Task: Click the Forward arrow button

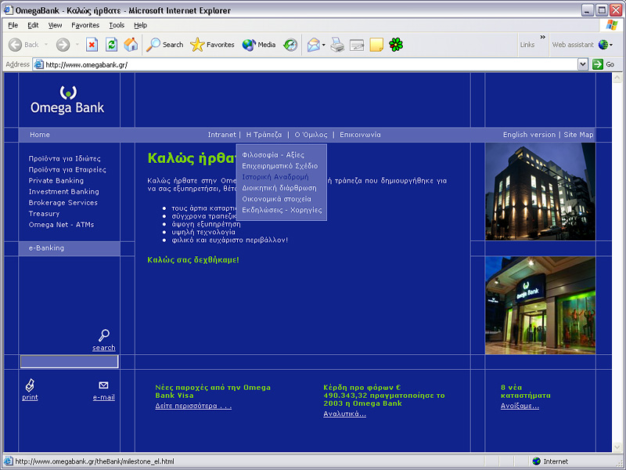Action: point(63,45)
